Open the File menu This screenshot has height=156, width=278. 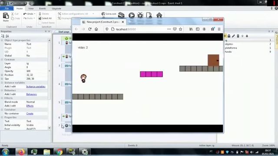7,9
